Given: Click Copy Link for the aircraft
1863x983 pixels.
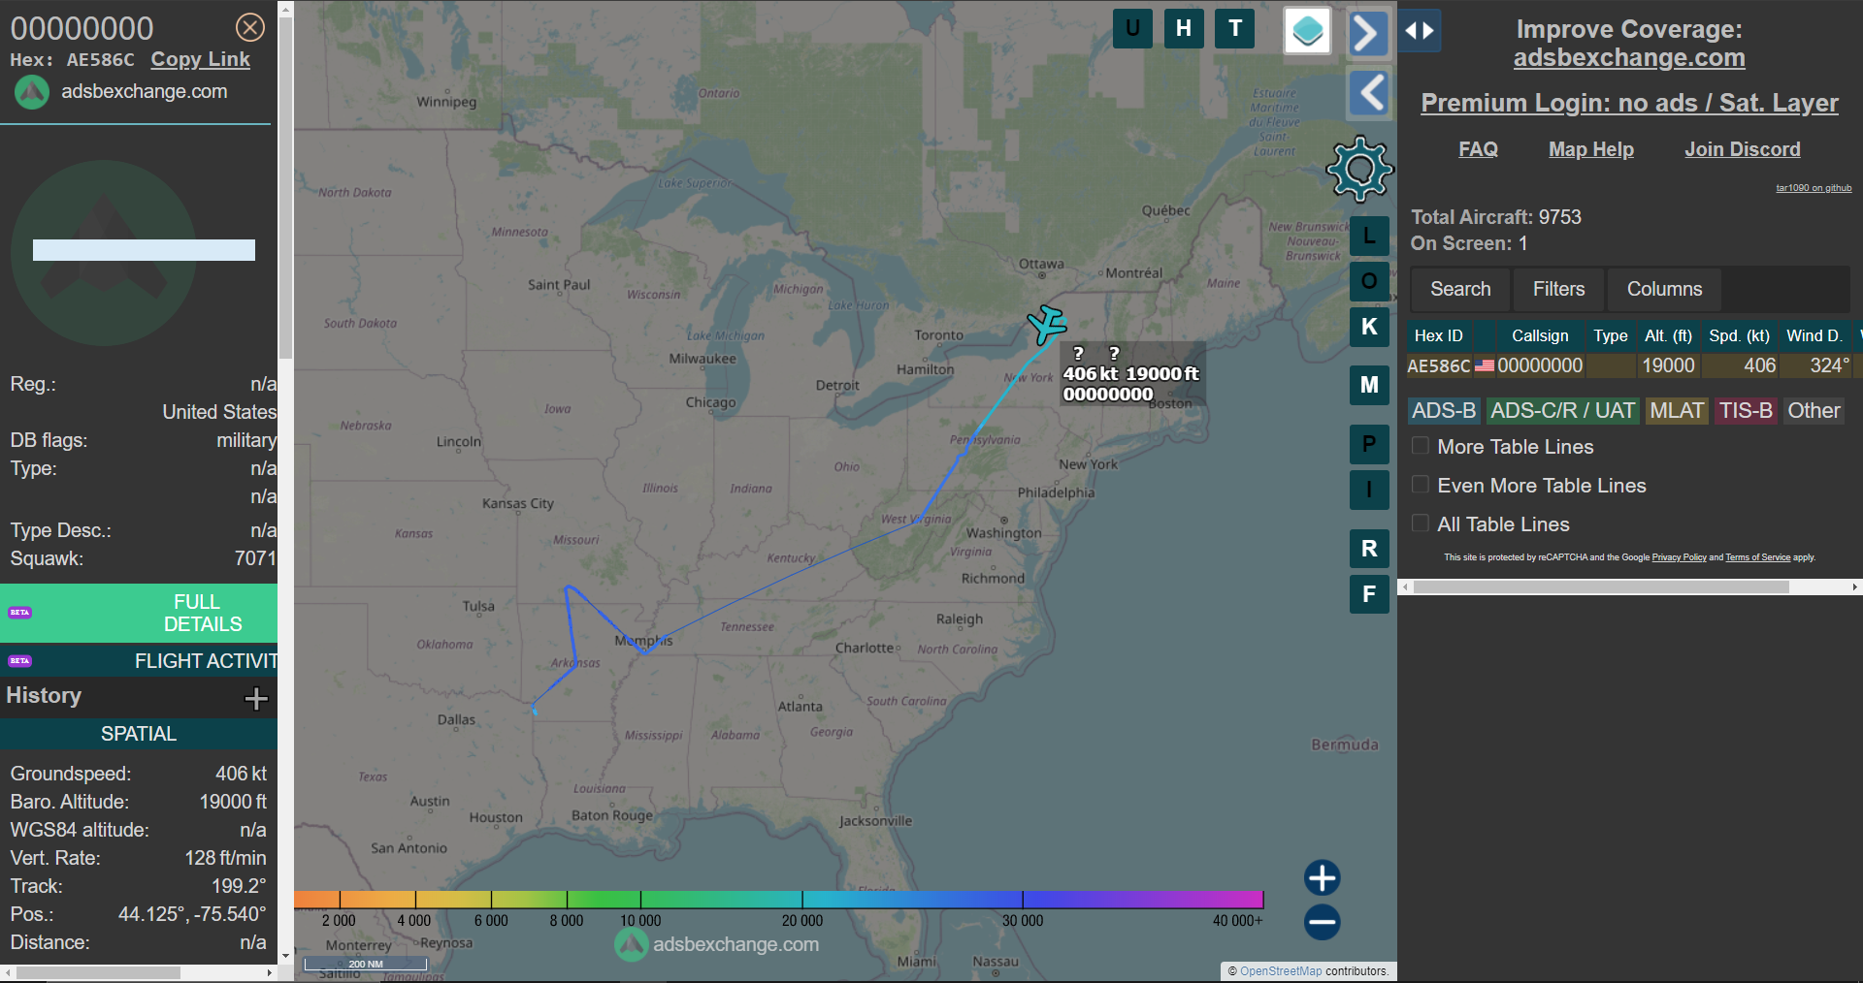Looking at the screenshot, I should (200, 59).
